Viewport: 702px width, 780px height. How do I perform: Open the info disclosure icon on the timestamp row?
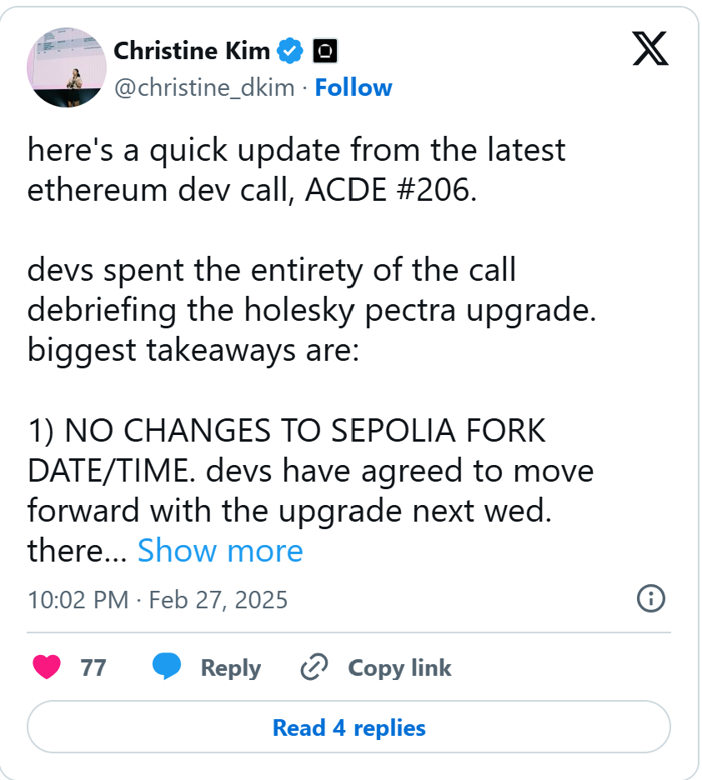(x=653, y=598)
